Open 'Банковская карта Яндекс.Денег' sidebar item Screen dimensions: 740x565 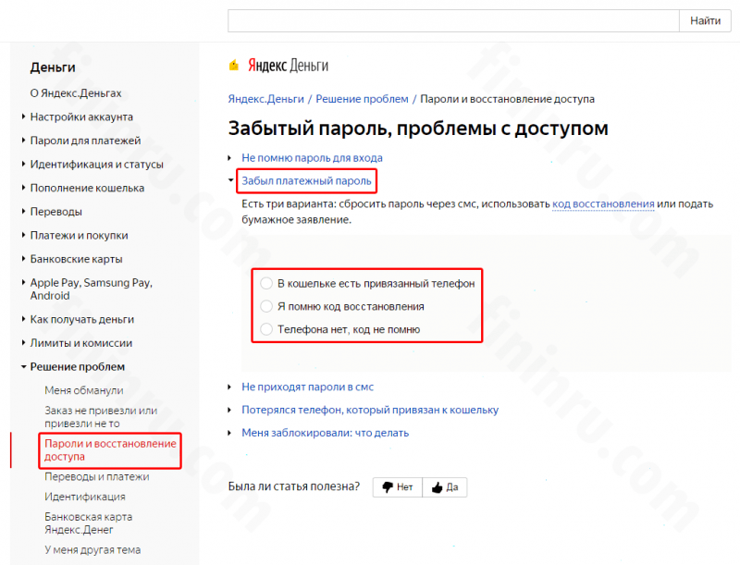point(88,523)
